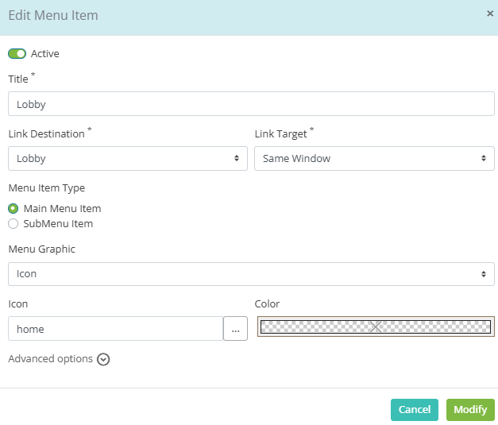Select the Main Menu Item radio button
This screenshot has width=498, height=425.
[13, 209]
